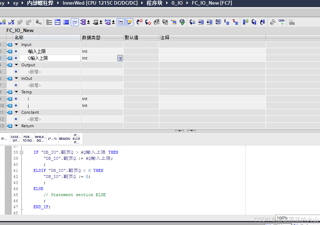
Task: Collapse the Constant section triangle
Action: pos(16,112)
